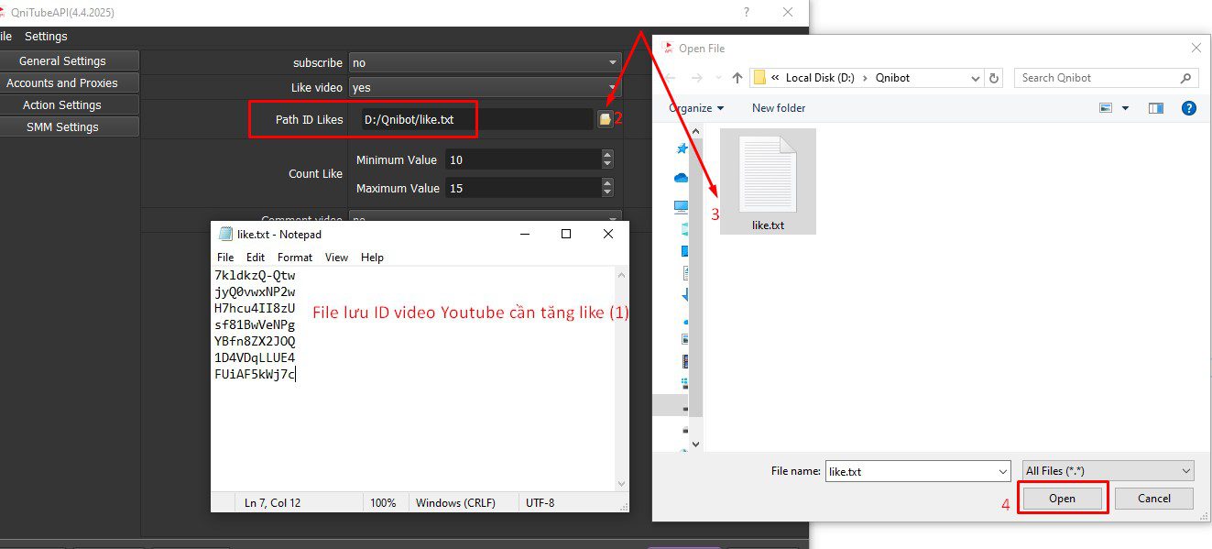1212x549 pixels.
Task: Click line FUiAF5kWj7c in Notepad
Action: (255, 374)
